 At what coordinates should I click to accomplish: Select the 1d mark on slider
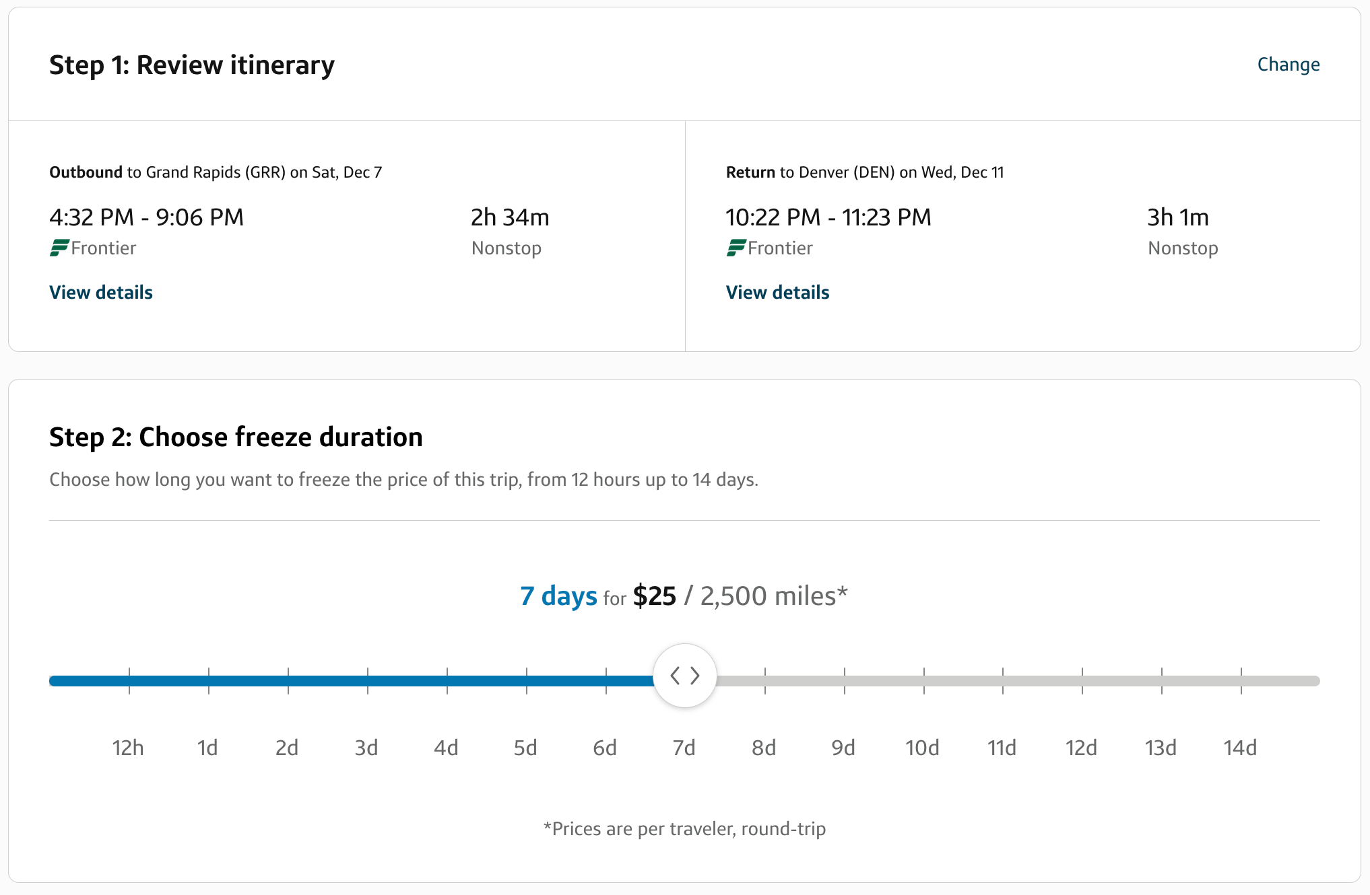209,681
